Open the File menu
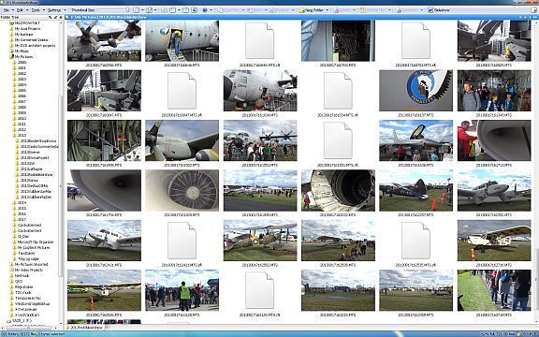The height and width of the screenshot is (337, 539). pyautogui.click(x=7, y=10)
